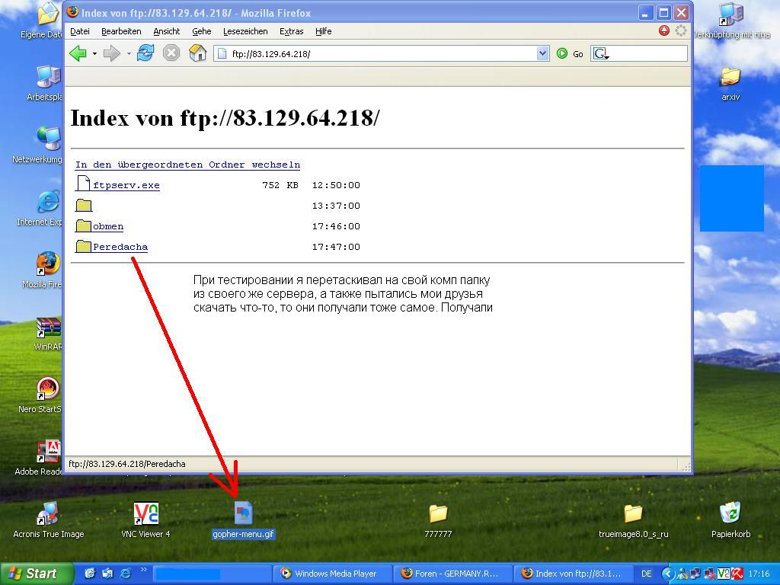Click the Firefox Back arrow button
This screenshot has height=585, width=780.
point(78,53)
